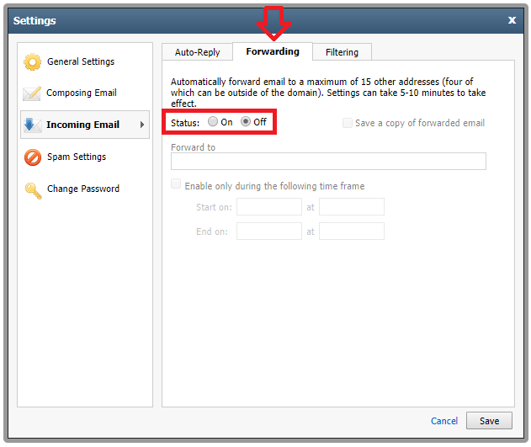Click the Cancel link
This screenshot has height=447, width=531.
pyautogui.click(x=444, y=421)
